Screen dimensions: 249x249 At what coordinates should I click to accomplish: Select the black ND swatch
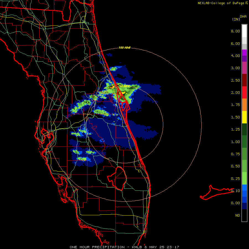tap(244, 215)
